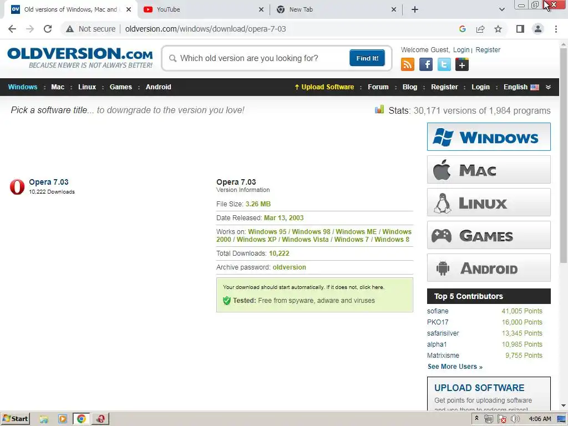Click the browser back arrow

coord(12,29)
